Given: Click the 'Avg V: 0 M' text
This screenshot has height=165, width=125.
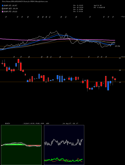Looking at the screenshot, I should 97,5.
